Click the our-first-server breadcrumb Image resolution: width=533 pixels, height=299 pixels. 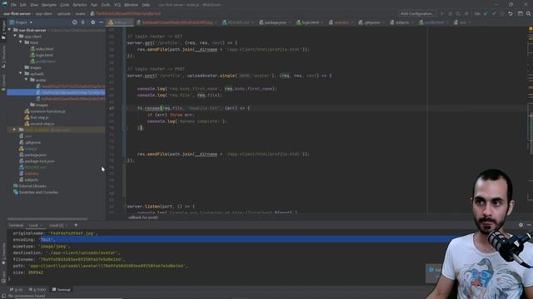tap(17, 14)
